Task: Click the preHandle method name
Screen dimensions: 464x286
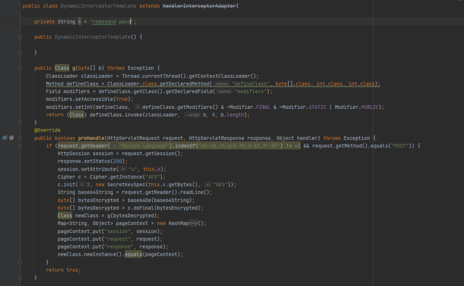Action: 91,138
